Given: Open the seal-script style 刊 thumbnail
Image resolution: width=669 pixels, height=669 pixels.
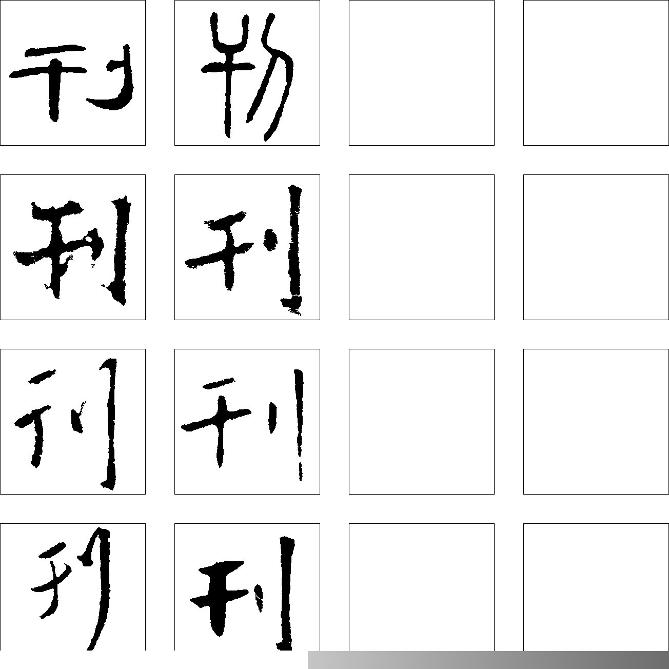Looking at the screenshot, I should pos(247,73).
